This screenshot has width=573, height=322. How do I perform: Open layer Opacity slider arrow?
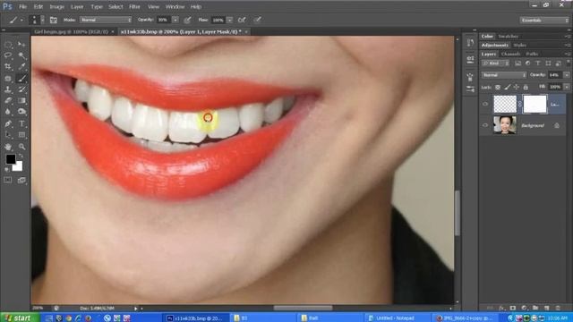[x=567, y=75]
